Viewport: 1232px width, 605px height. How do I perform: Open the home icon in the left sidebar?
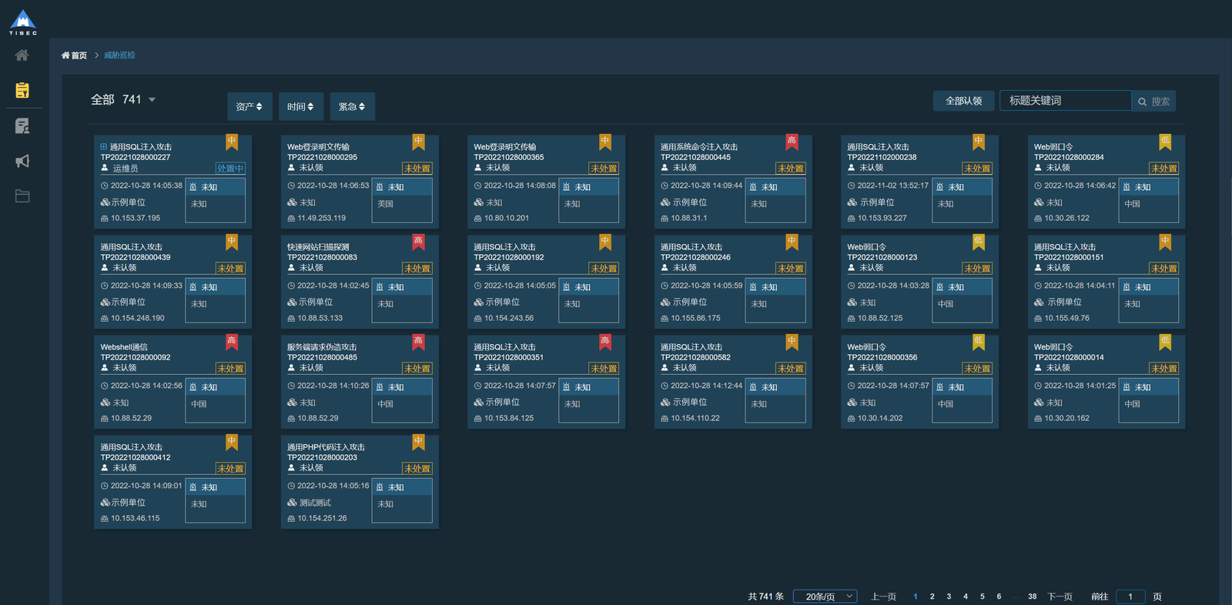click(x=22, y=55)
